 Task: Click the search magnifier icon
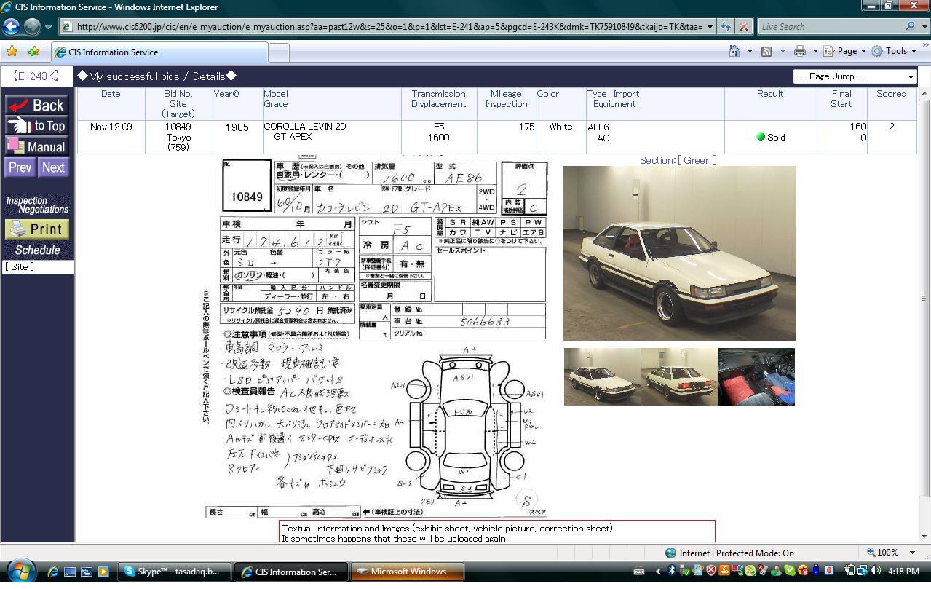(910, 27)
